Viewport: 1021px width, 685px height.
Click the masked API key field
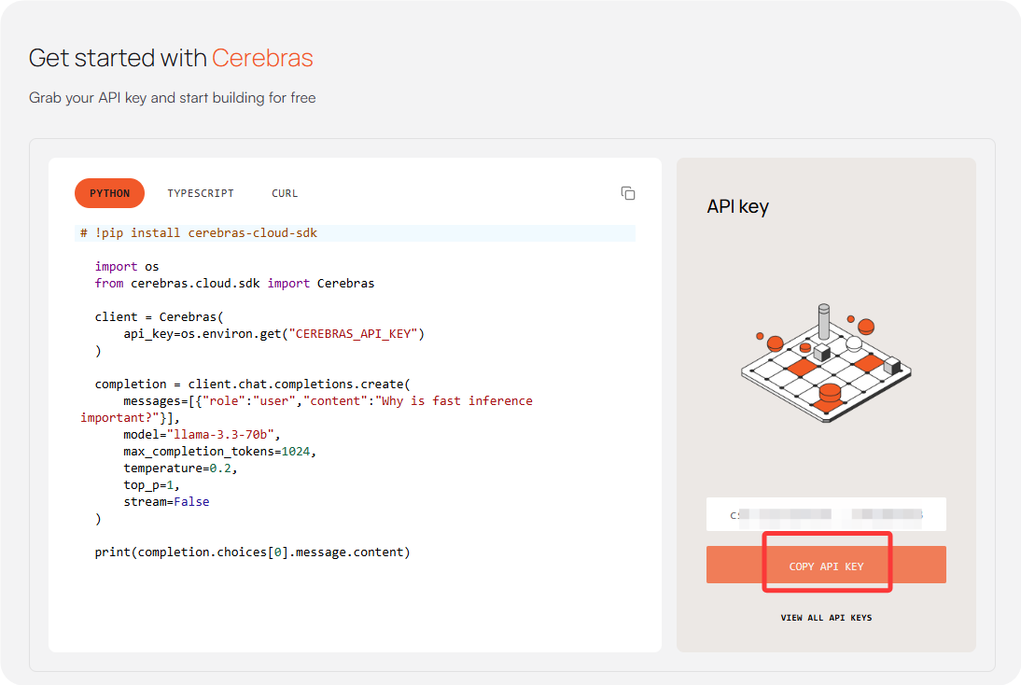coord(826,514)
